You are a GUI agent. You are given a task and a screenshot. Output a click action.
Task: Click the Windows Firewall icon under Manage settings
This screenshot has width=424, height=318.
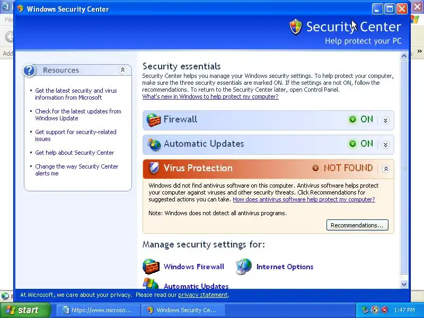point(151,267)
